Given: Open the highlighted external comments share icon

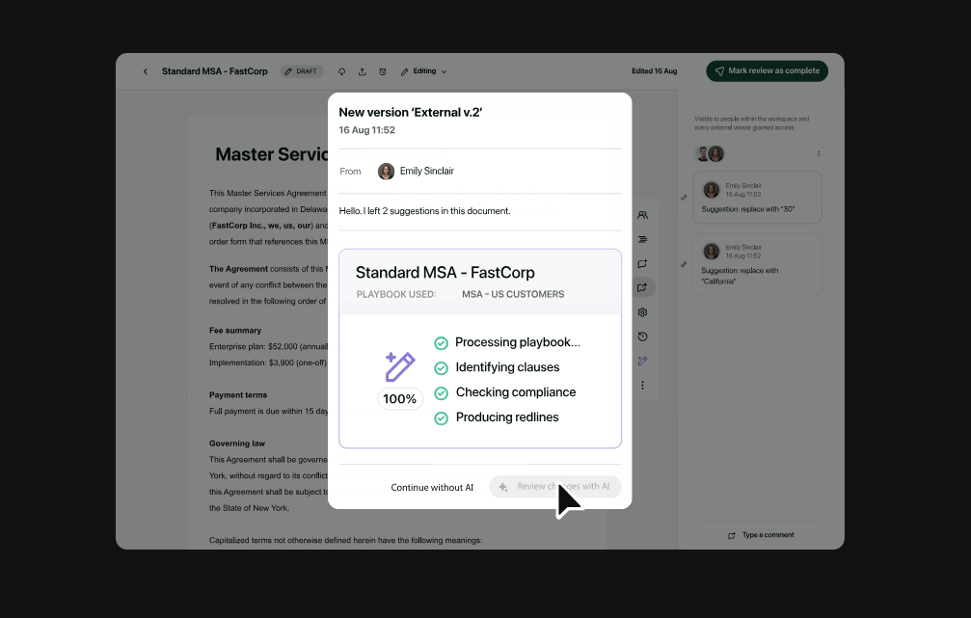Looking at the screenshot, I should point(642,287).
